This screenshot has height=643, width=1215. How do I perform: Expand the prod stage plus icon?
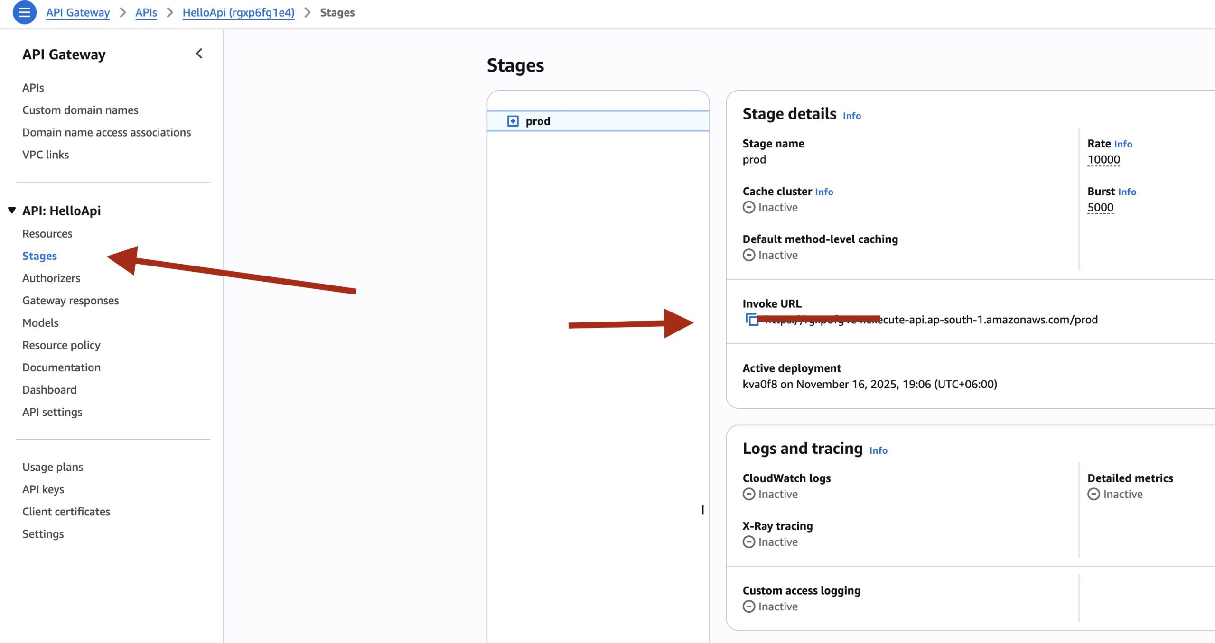point(513,121)
